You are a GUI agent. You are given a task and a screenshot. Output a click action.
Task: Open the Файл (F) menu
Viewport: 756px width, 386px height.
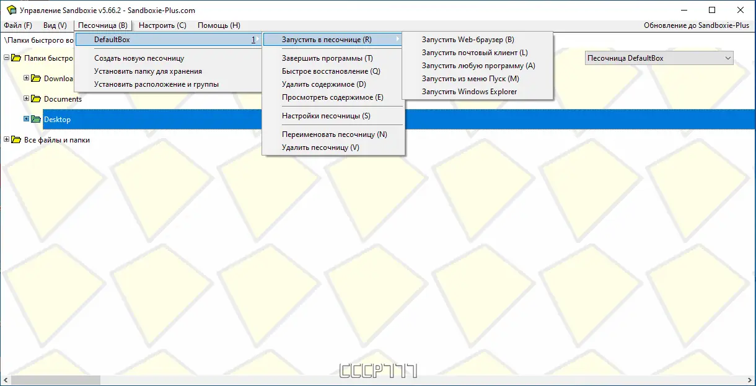pyautogui.click(x=18, y=25)
